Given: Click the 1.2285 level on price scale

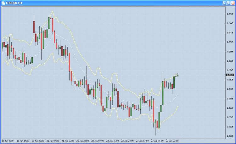Looking at the screenshot, I should [230, 99].
